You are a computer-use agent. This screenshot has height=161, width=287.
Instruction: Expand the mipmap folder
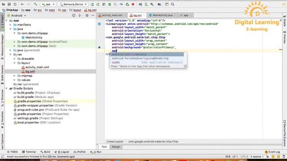point(15,76)
